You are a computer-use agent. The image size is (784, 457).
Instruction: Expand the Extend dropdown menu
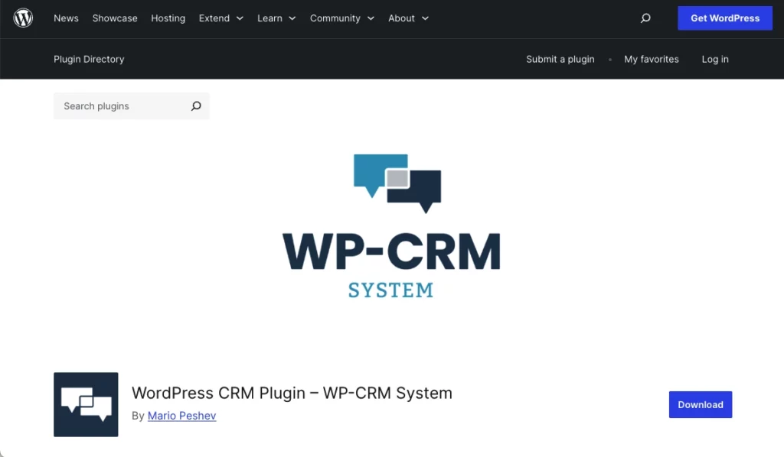click(x=220, y=18)
